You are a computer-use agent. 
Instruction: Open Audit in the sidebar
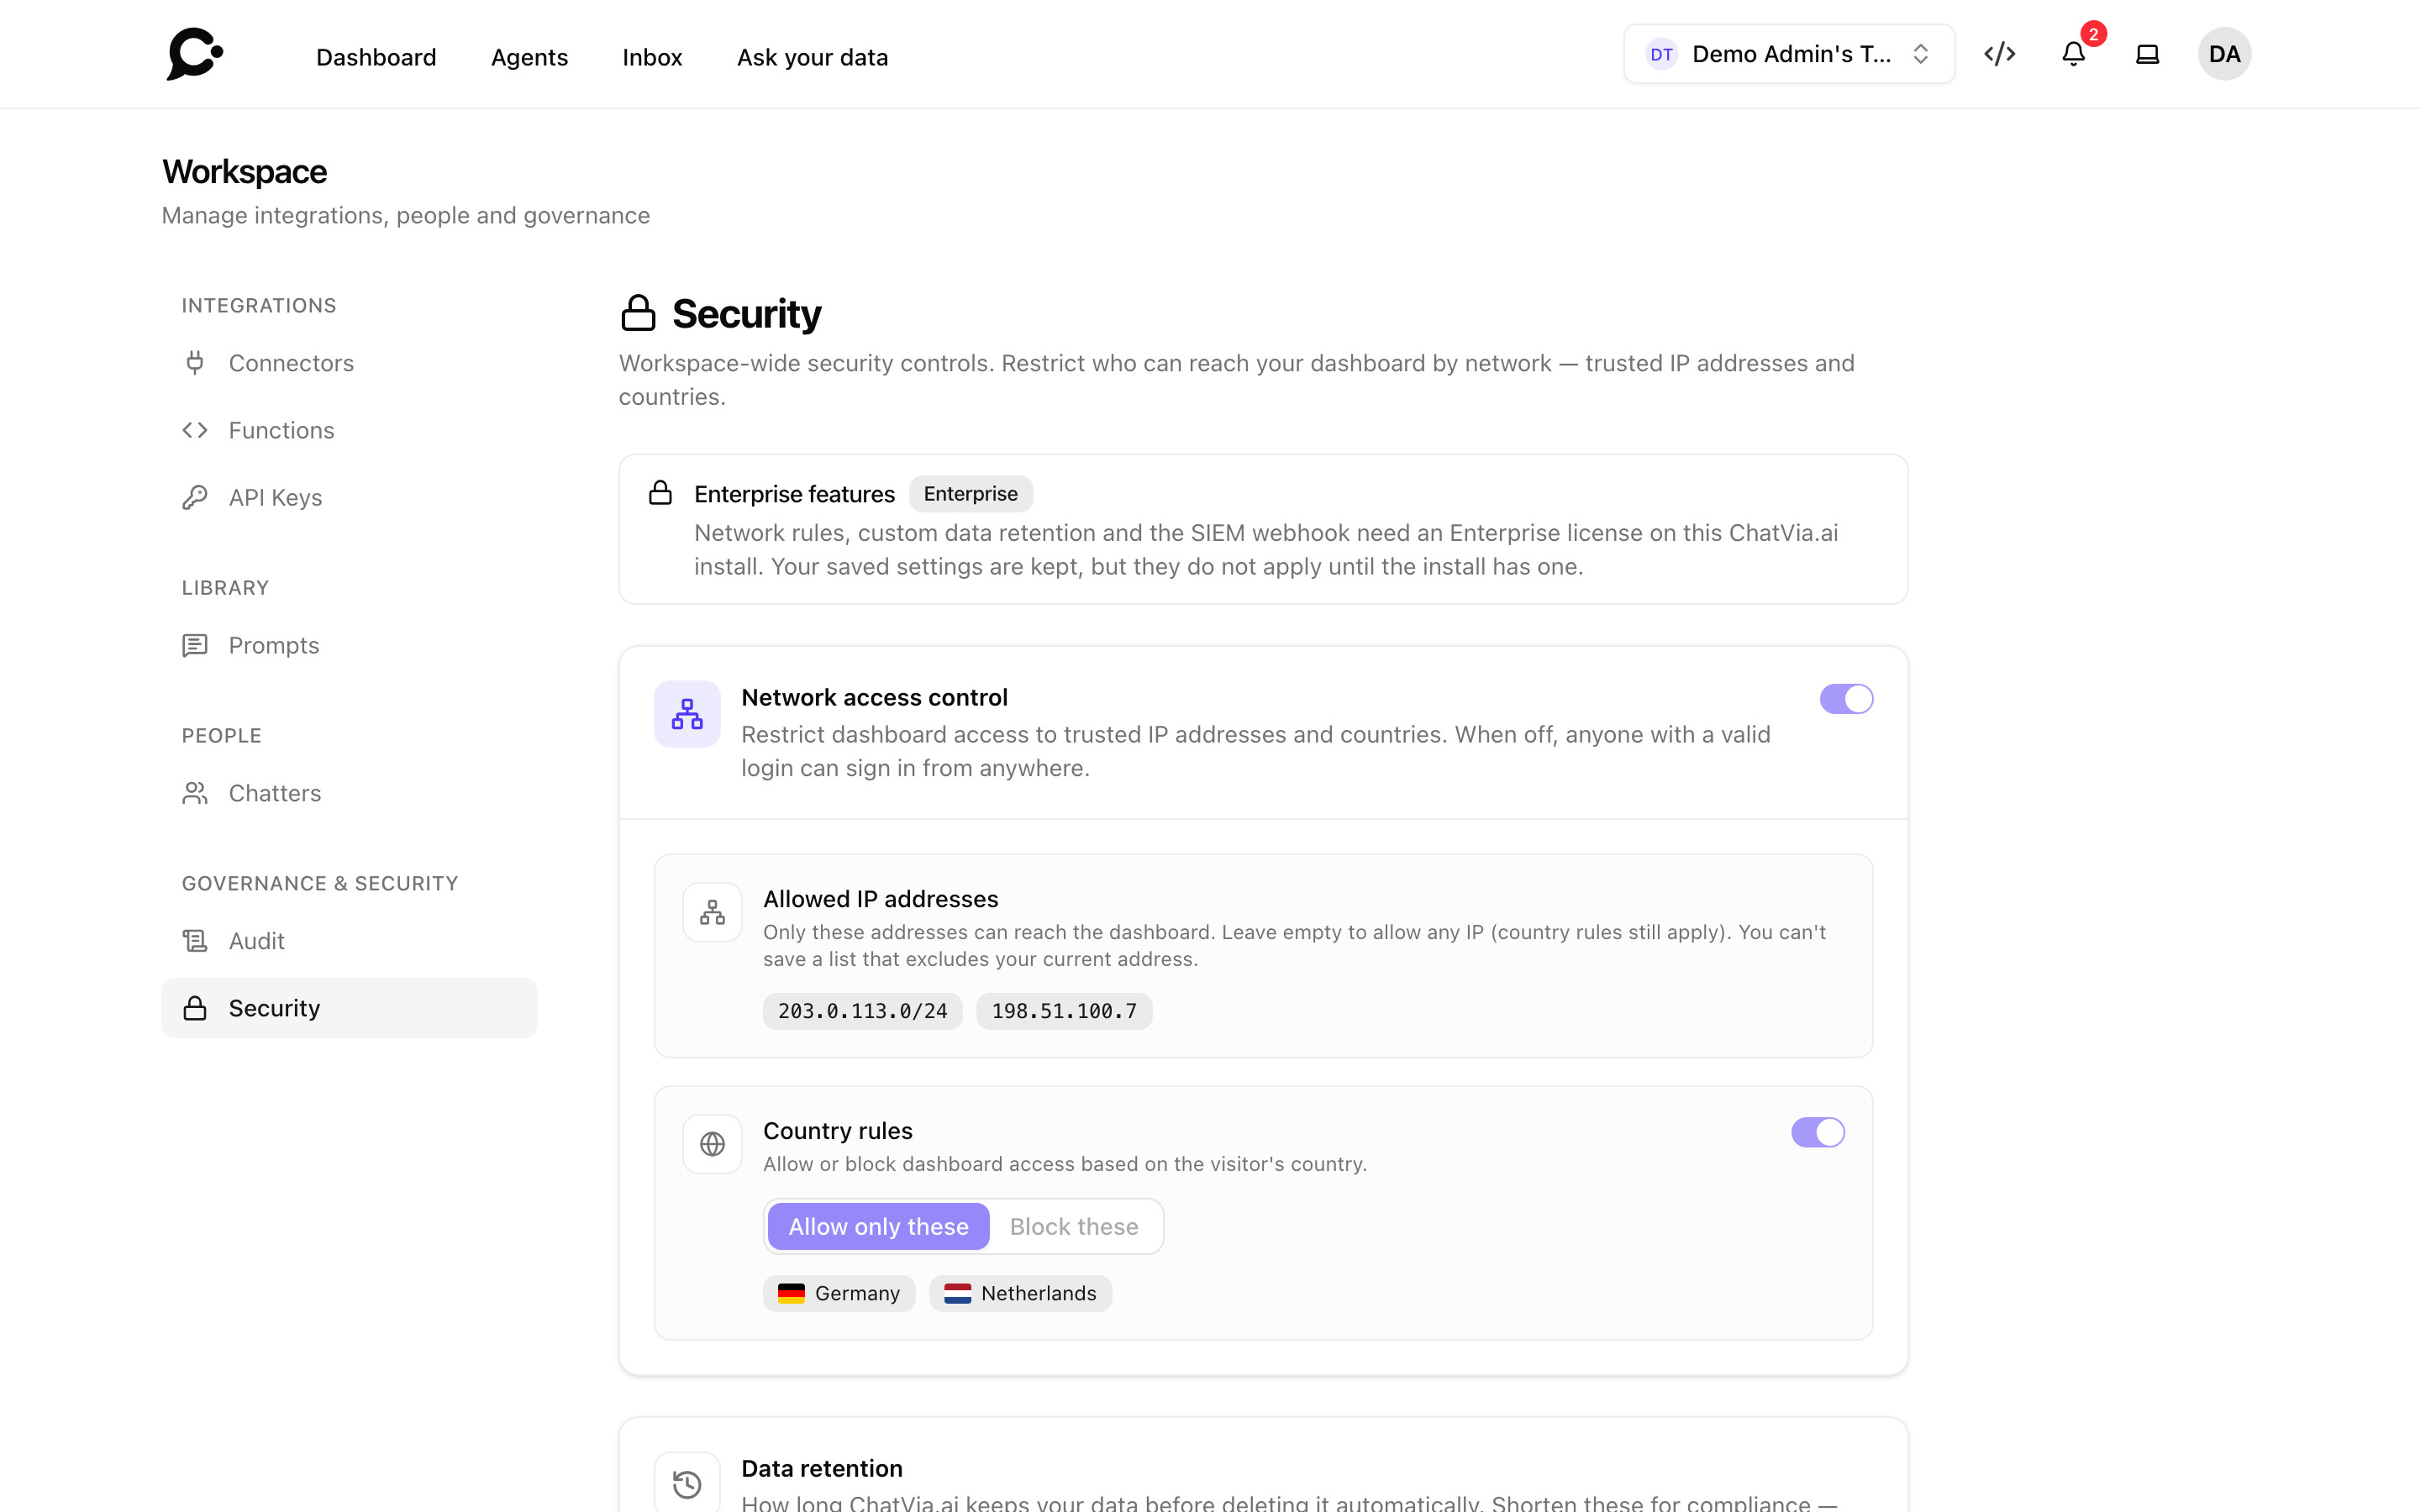[349, 941]
